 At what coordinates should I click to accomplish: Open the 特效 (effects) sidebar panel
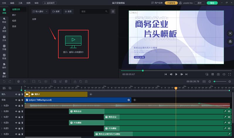click(x=4, y=20)
